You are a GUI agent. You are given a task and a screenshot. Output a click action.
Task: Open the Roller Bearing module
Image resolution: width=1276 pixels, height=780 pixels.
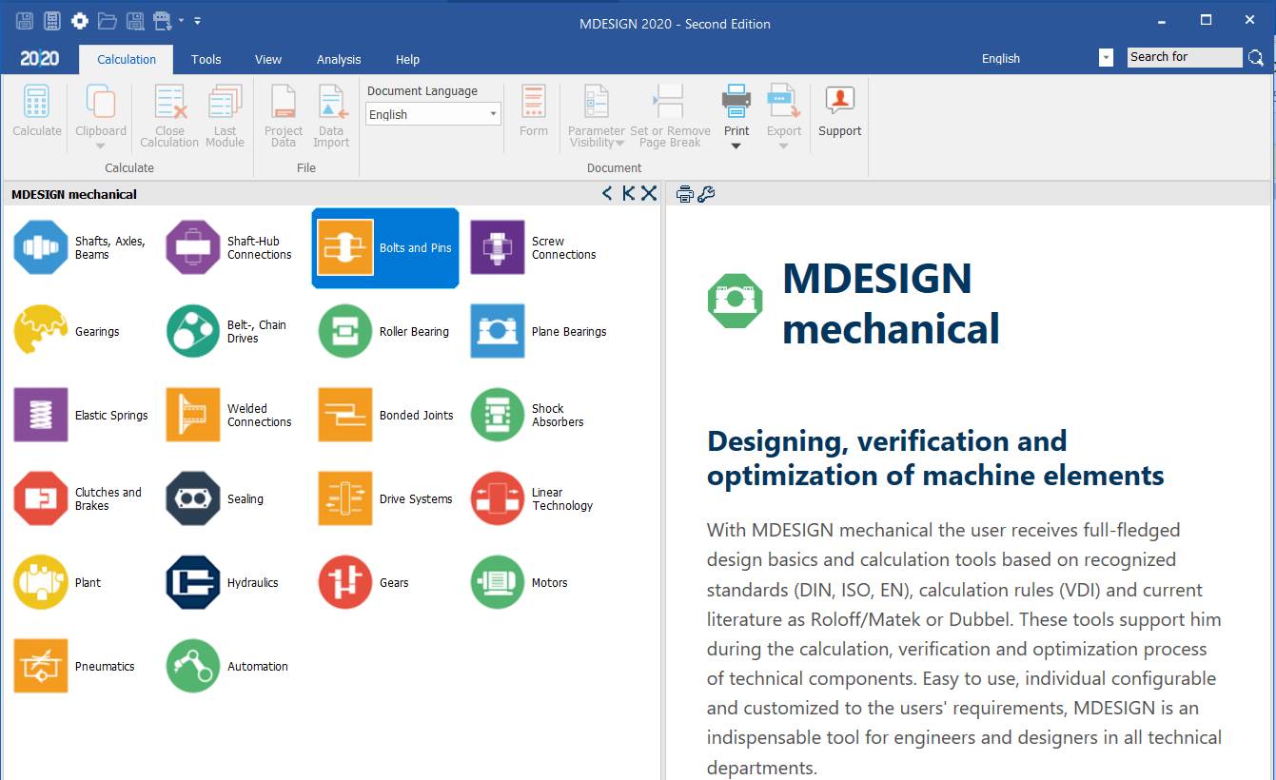tap(384, 331)
